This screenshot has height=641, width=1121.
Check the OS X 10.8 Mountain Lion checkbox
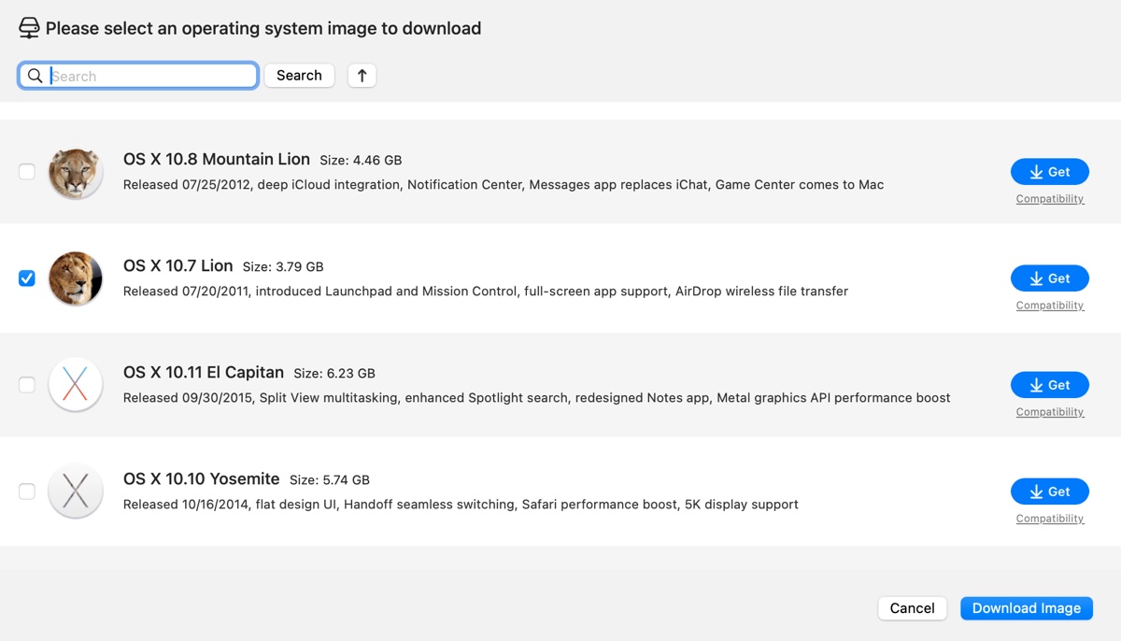[27, 172]
